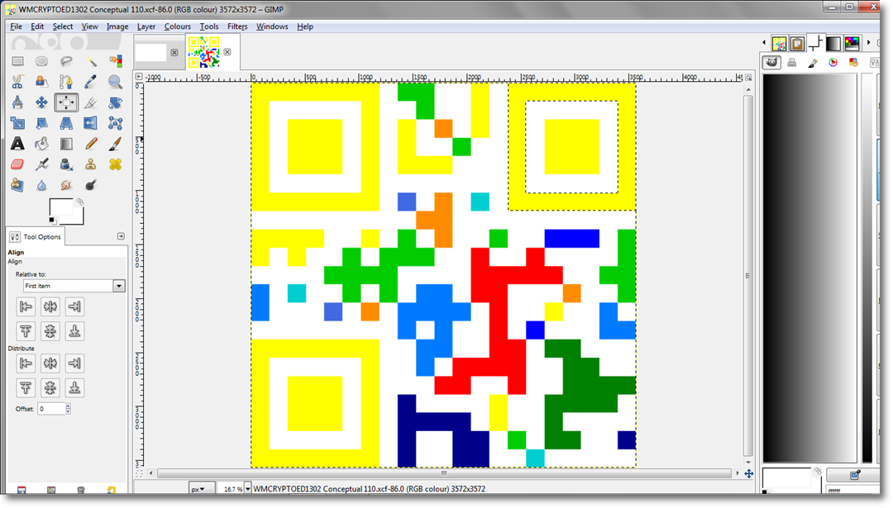This screenshot has width=893, height=508.
Task: Select the Clone stamp tool
Action: 91,164
